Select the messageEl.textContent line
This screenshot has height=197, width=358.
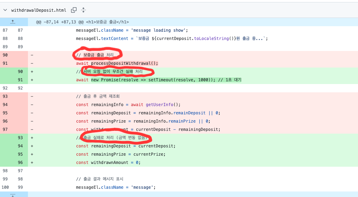tap(172, 39)
